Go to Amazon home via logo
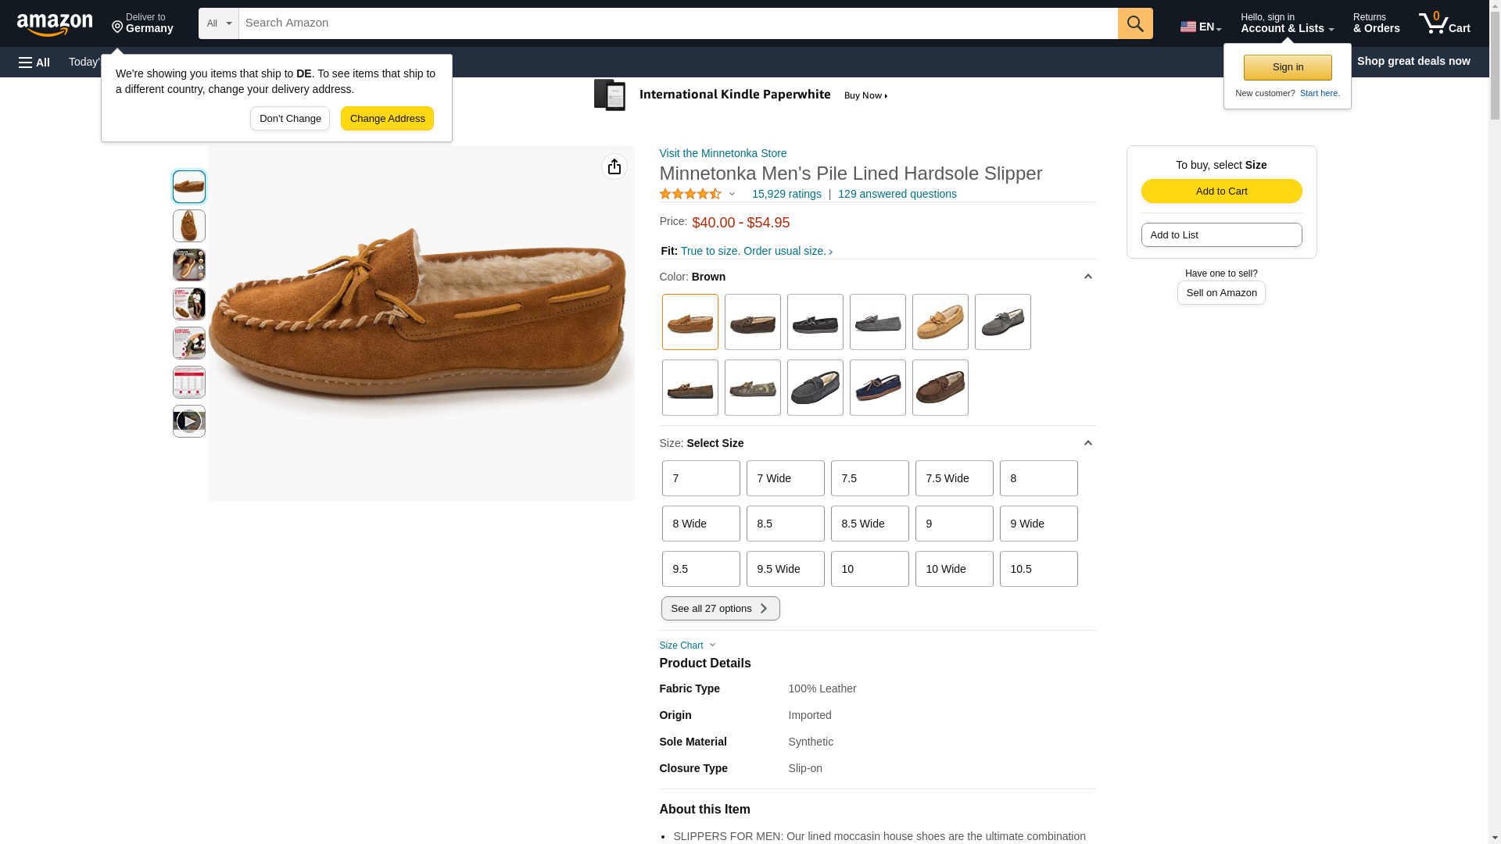 click(55, 24)
